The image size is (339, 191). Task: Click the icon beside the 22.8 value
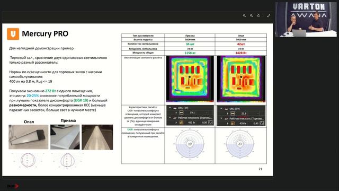(233, 114)
